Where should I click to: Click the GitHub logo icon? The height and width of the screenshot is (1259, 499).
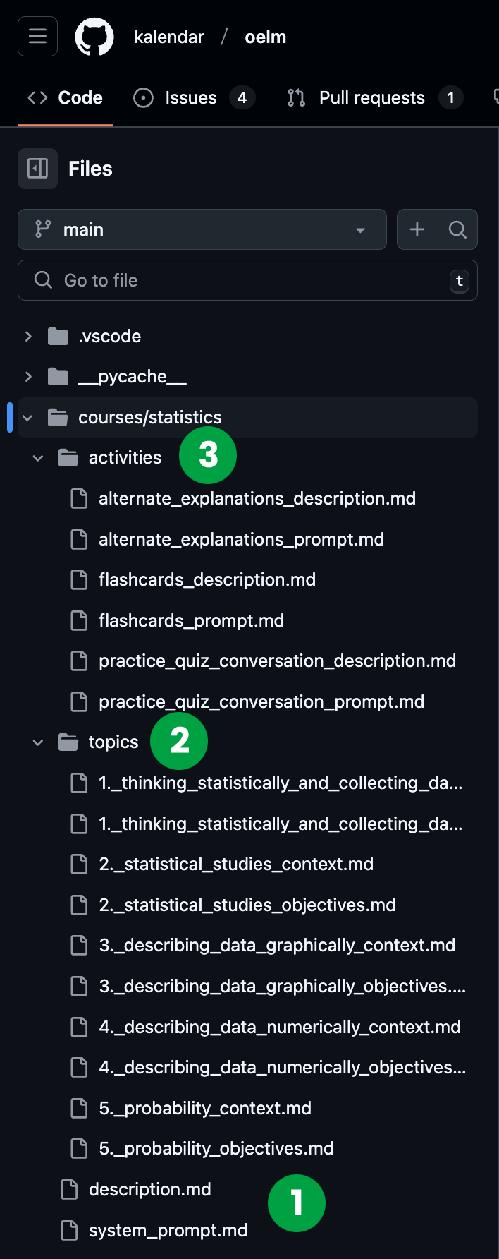[94, 37]
